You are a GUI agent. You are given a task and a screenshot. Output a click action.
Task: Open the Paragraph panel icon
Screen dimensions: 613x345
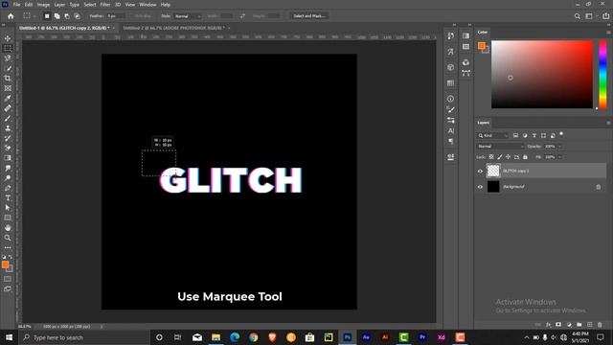click(x=450, y=141)
